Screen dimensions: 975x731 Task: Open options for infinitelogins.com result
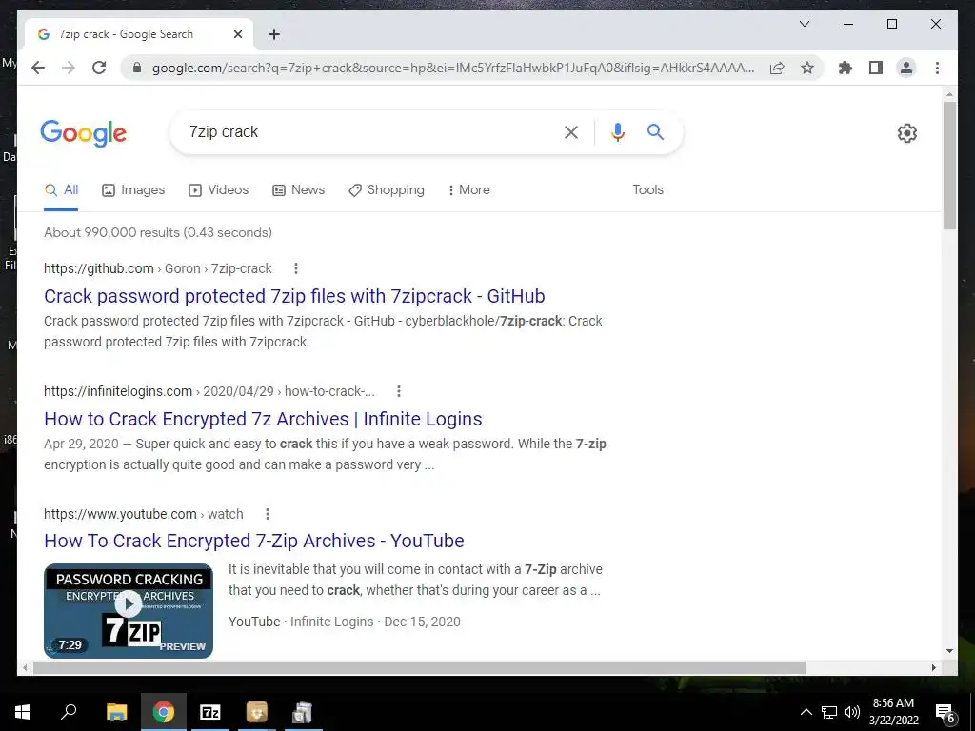point(399,391)
